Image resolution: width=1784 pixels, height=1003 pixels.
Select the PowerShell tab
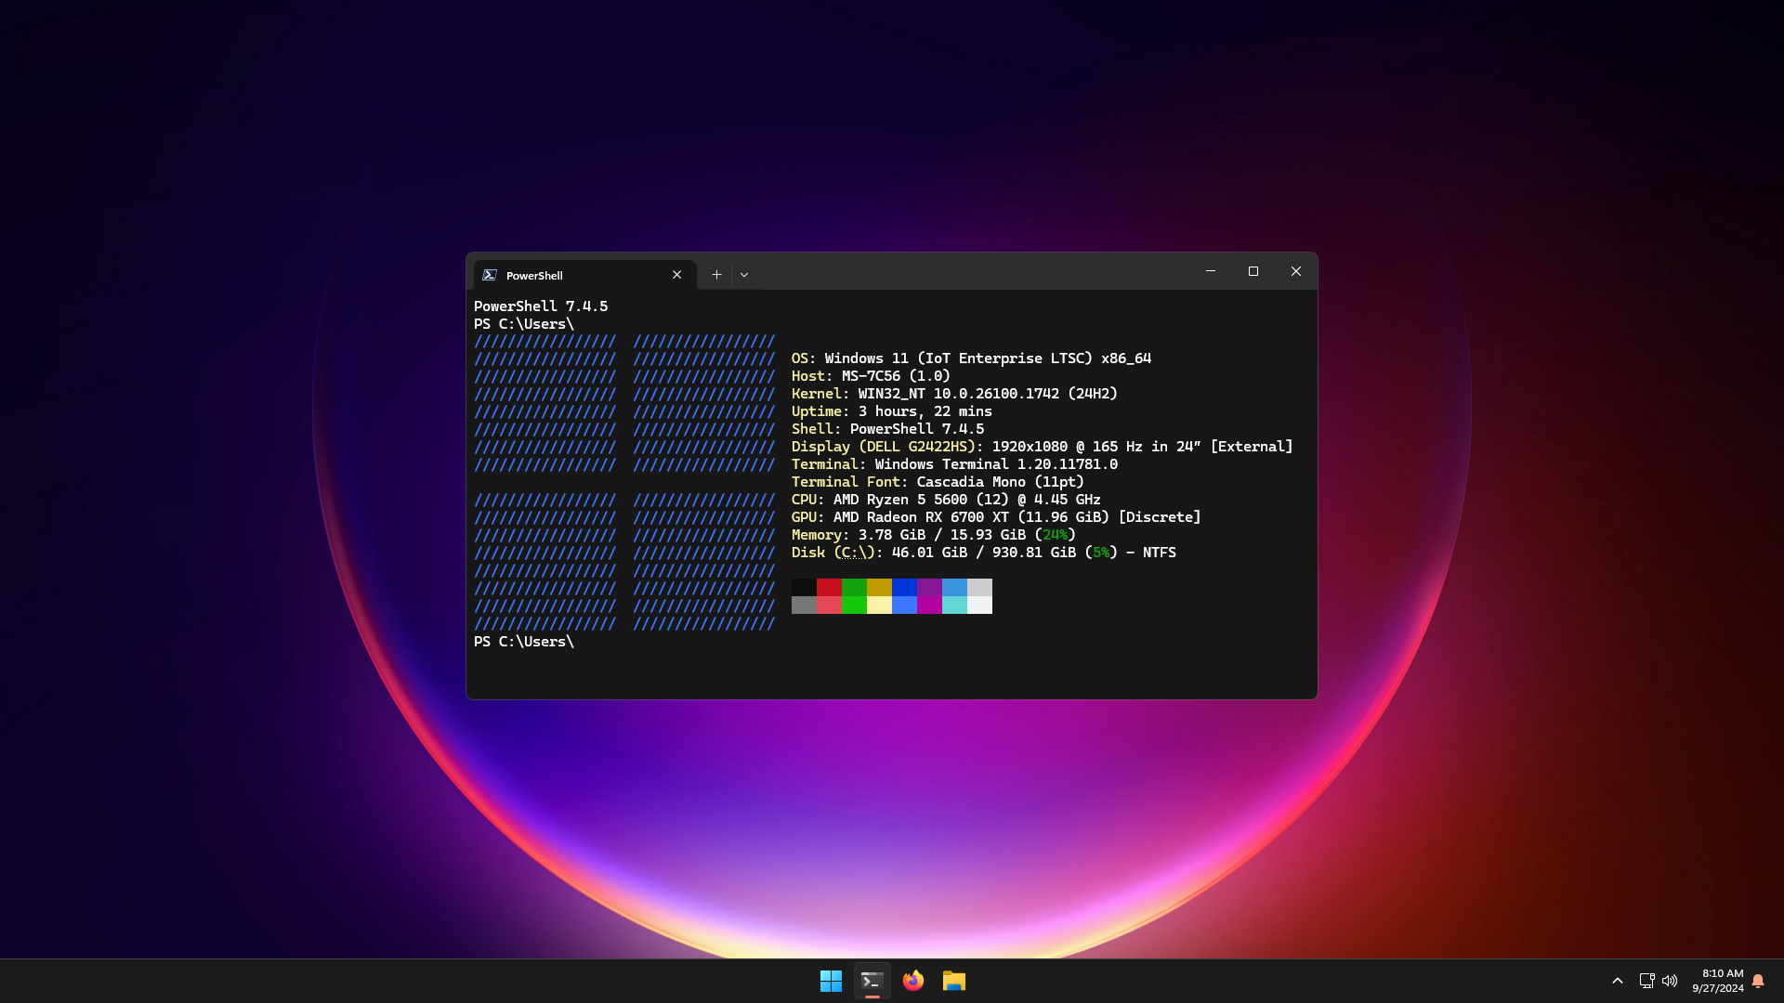point(584,275)
